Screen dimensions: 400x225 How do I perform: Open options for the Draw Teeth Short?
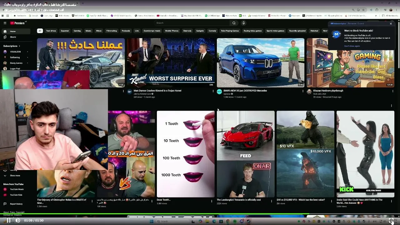pos(212,201)
